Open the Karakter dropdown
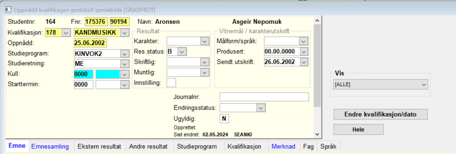The height and width of the screenshot is (154, 456). point(204,41)
